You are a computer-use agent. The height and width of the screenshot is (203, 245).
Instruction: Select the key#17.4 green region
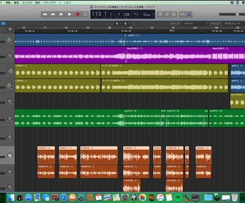(227, 118)
